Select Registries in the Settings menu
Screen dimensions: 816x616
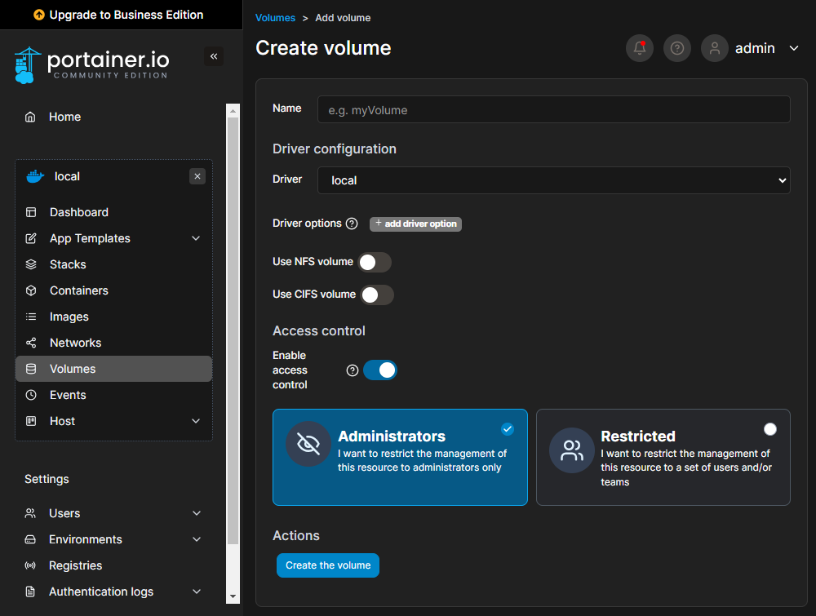coord(76,565)
